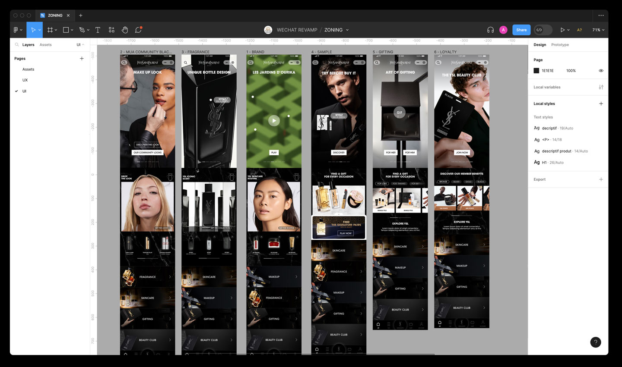Toggle Dev Mode switch
Image resolution: width=622 pixels, height=367 pixels.
point(543,30)
